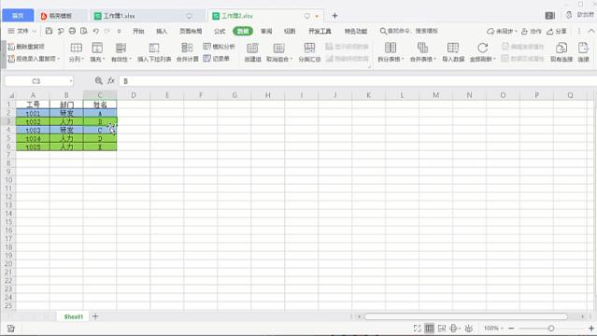Click the zoom in plus button
The image size is (597, 336).
(591, 328)
